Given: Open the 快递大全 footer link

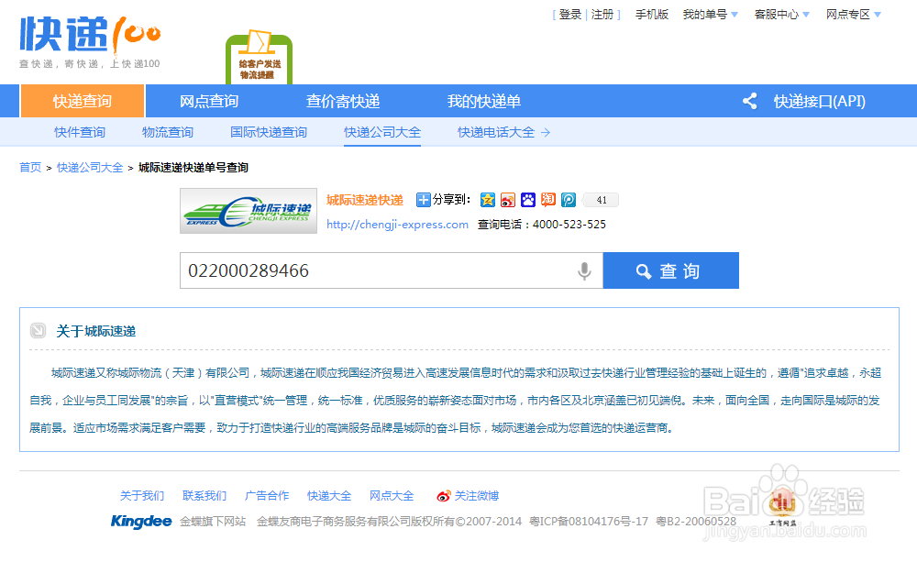Looking at the screenshot, I should point(329,496).
